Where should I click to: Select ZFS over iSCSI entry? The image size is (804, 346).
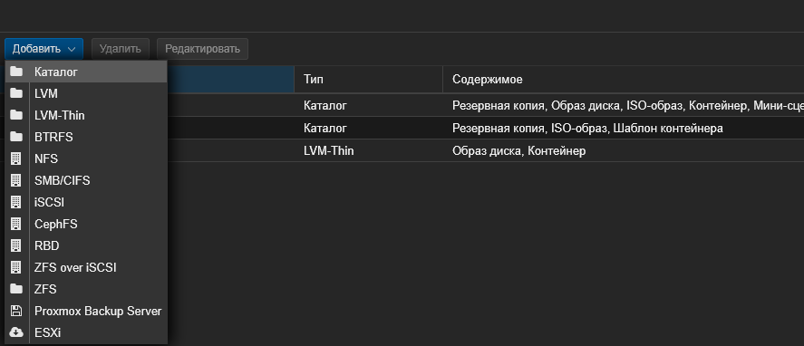coord(86,267)
